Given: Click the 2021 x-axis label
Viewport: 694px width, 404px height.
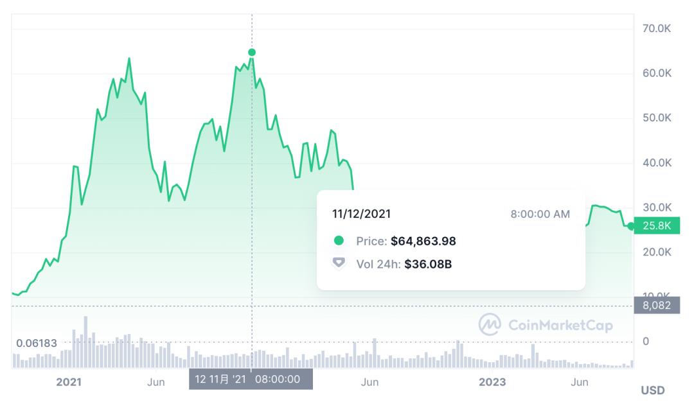Looking at the screenshot, I should (x=69, y=382).
